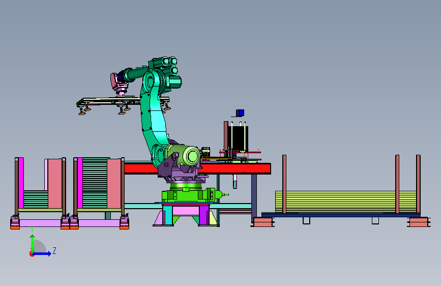
Task: Select the leftmost post of the right pallet
Action: (x=284, y=184)
